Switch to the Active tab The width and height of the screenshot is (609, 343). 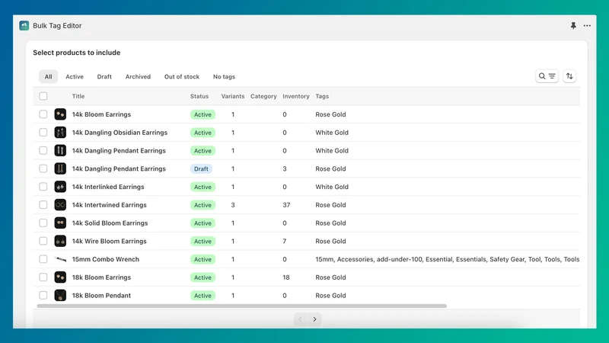point(75,77)
